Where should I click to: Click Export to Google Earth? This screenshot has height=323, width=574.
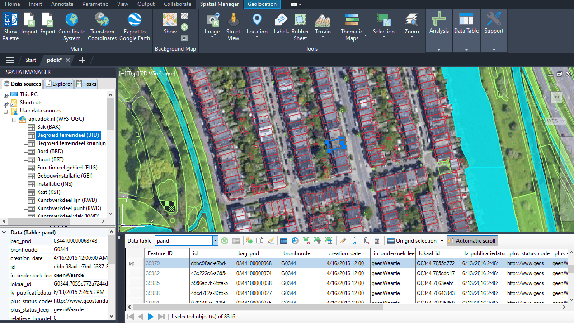[135, 26]
